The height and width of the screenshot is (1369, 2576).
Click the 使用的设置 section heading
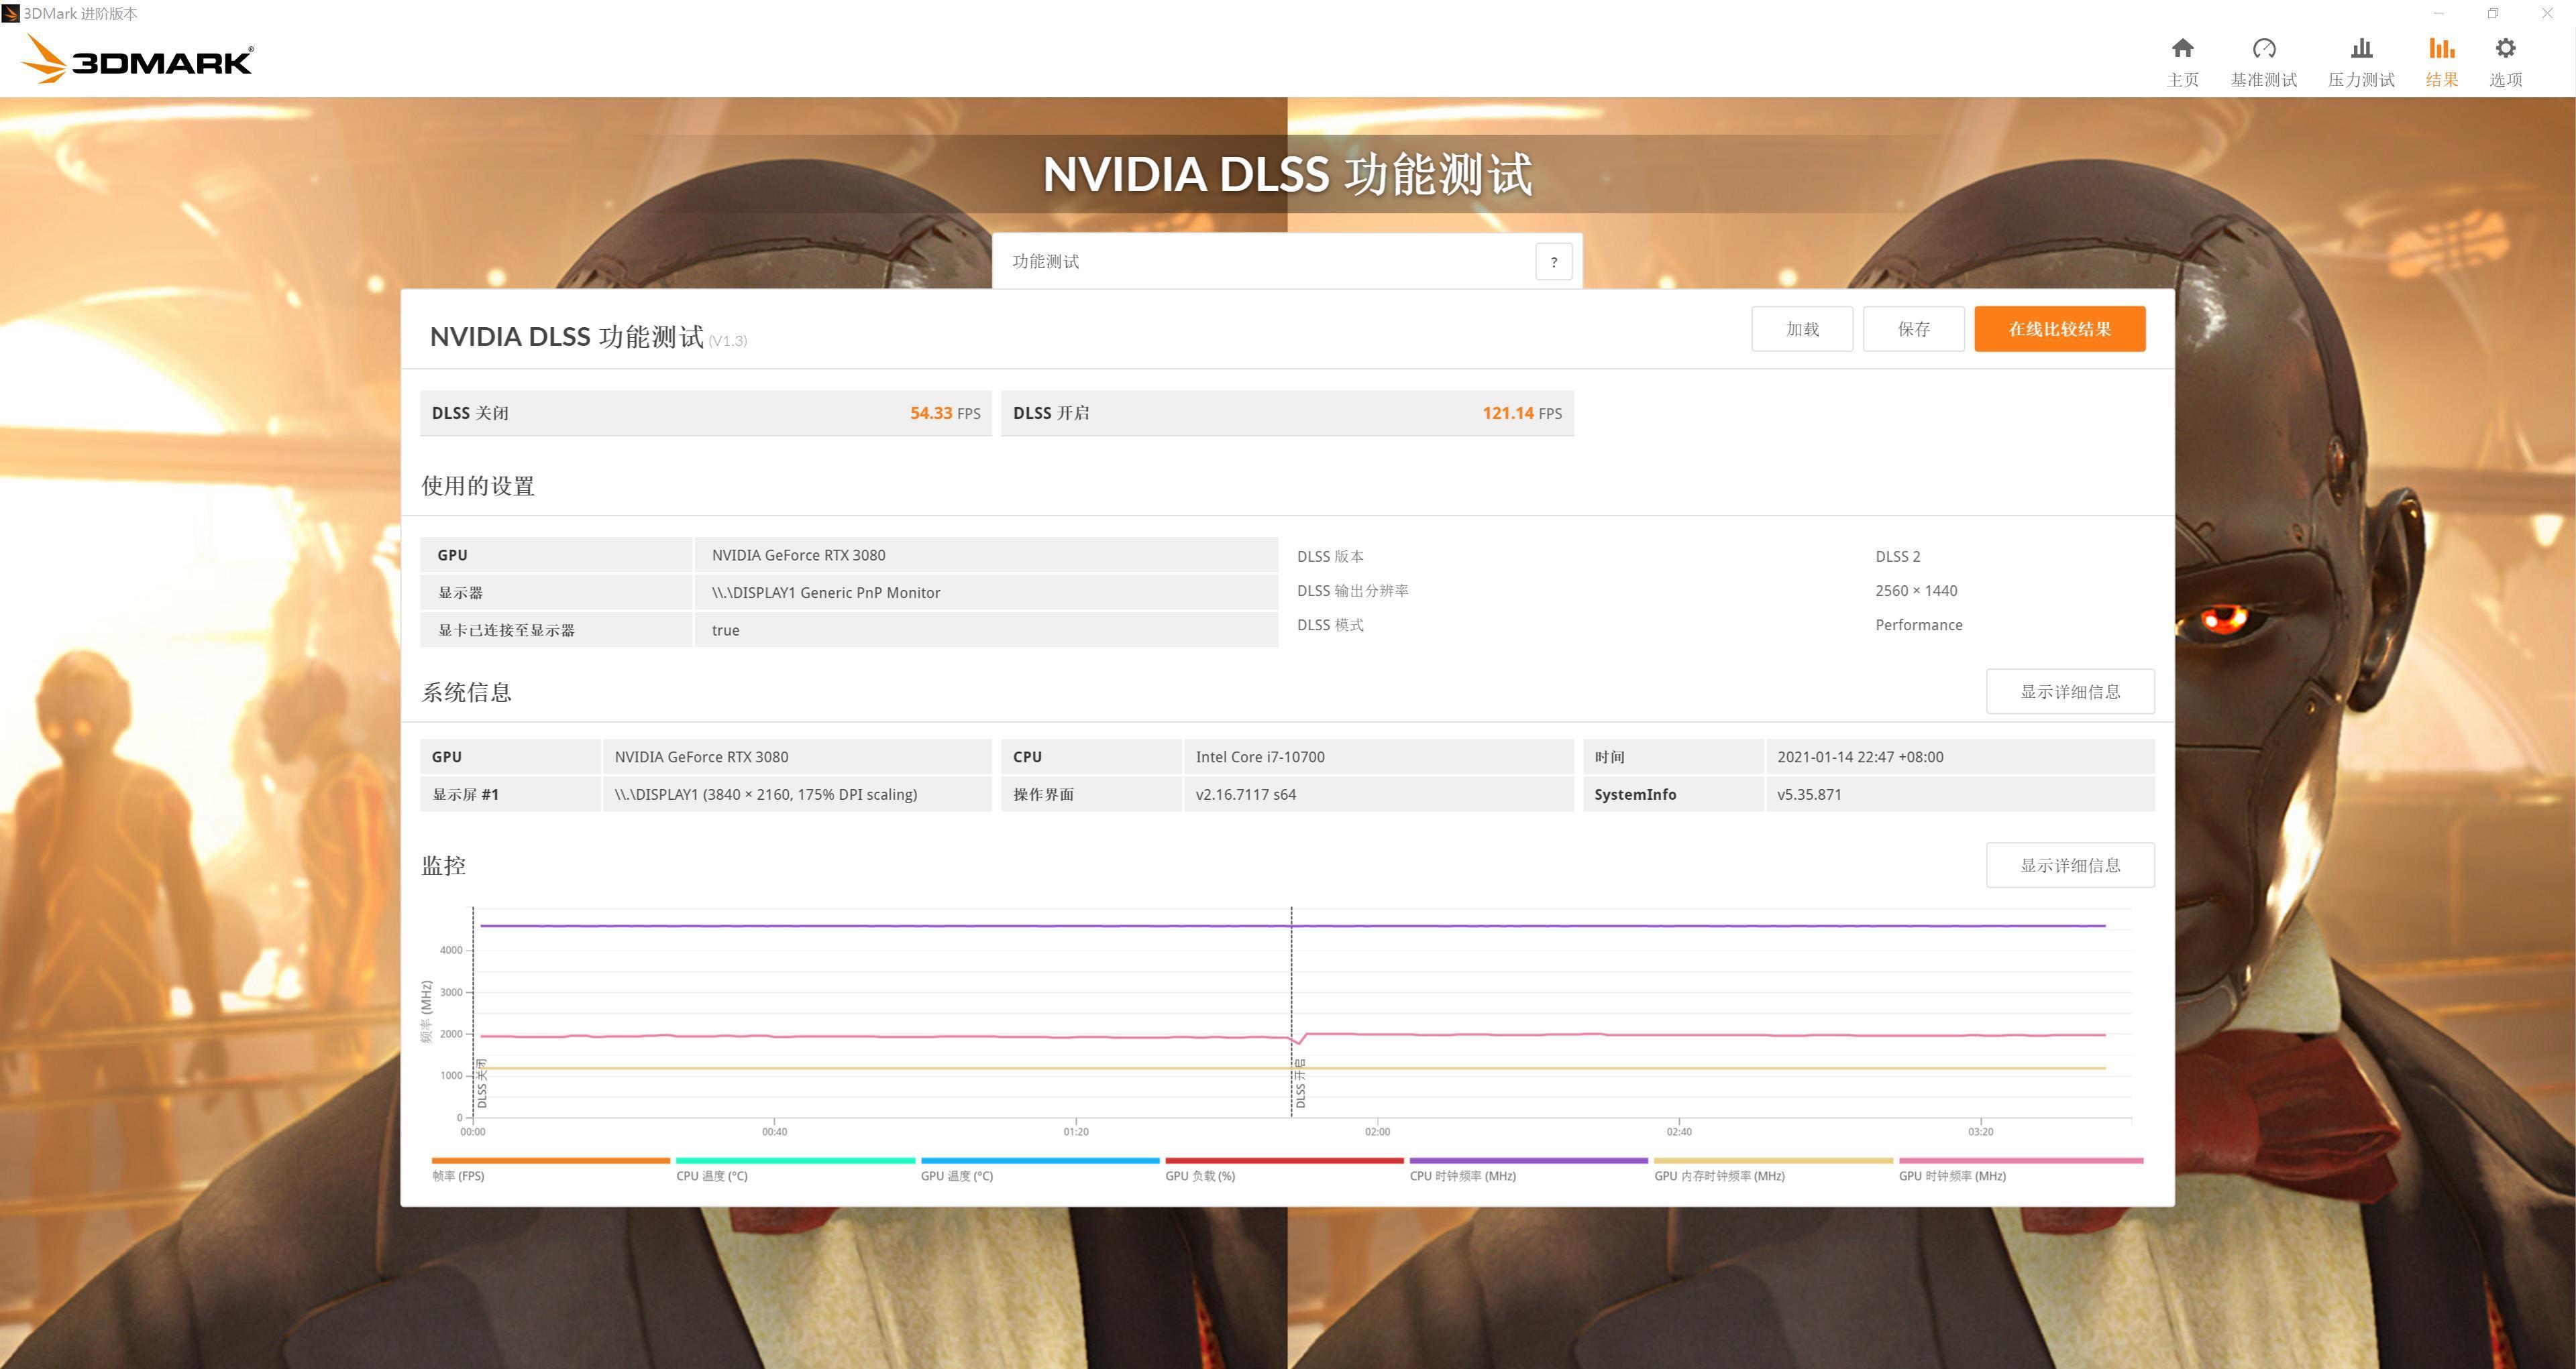tap(478, 485)
